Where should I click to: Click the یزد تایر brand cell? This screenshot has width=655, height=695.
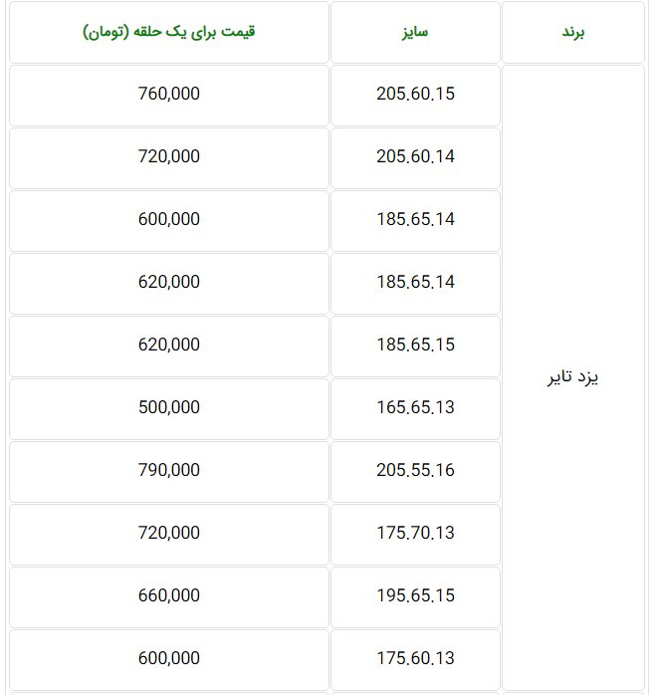click(x=574, y=378)
